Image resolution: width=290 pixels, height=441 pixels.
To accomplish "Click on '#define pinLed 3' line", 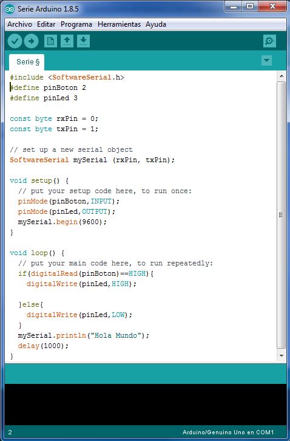I will [44, 98].
